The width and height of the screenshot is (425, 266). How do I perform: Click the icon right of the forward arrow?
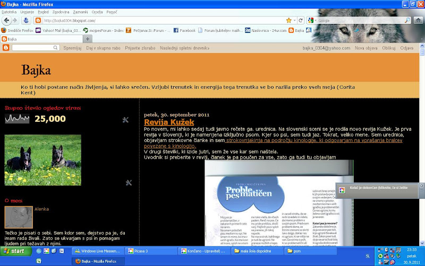(26, 20)
